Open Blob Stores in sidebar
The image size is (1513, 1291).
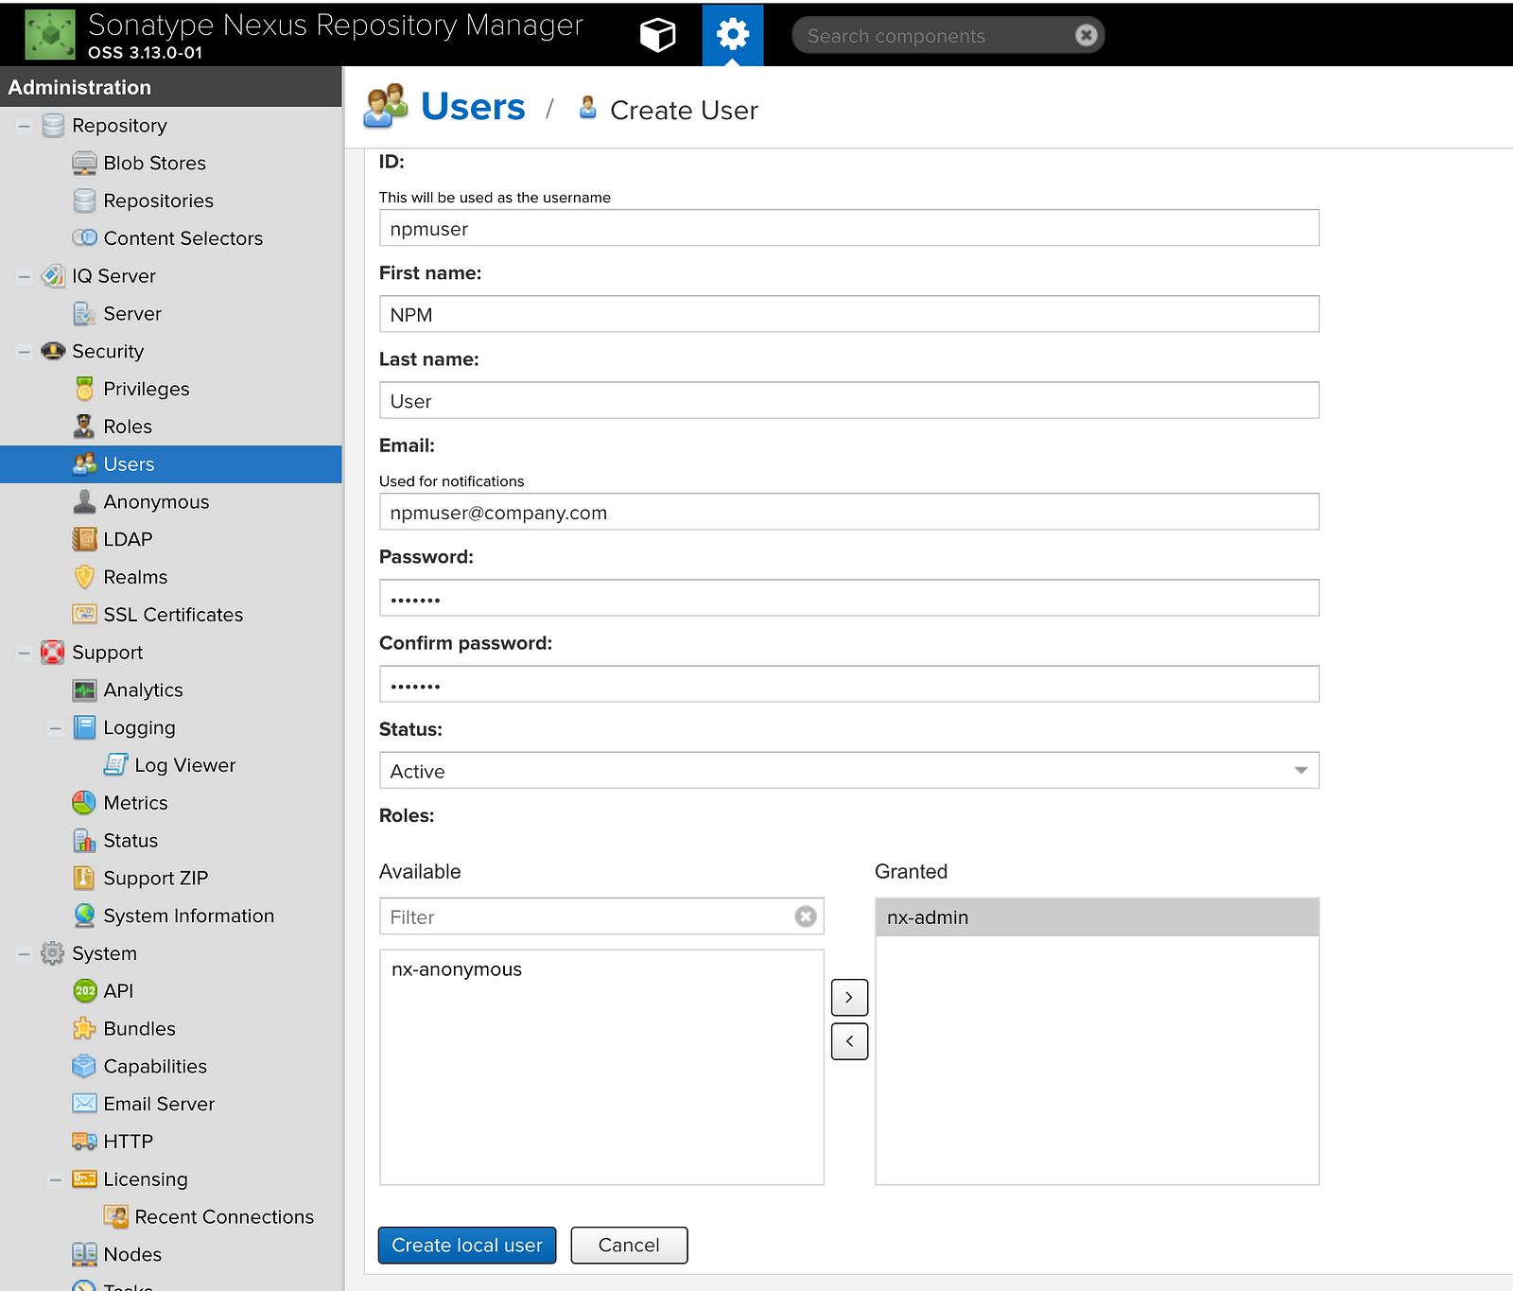click(155, 163)
